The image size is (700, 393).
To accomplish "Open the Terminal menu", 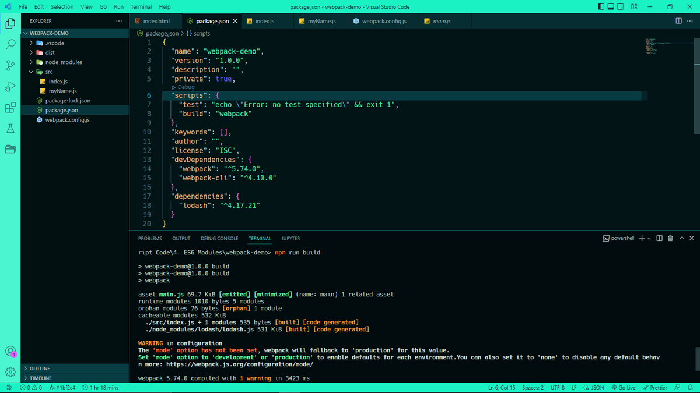I will tap(141, 7).
